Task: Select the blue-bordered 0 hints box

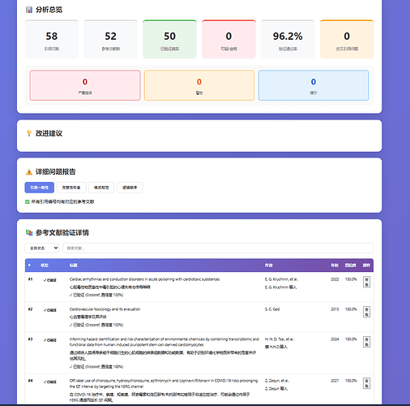Action: tap(314, 85)
